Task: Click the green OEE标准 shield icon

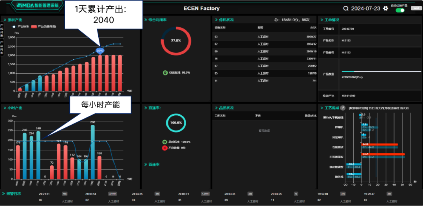Action: (x=165, y=73)
